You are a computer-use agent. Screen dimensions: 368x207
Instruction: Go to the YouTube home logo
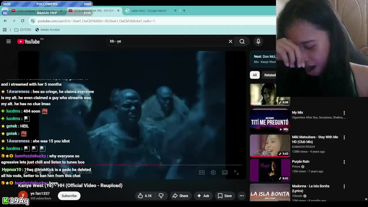[28, 41]
